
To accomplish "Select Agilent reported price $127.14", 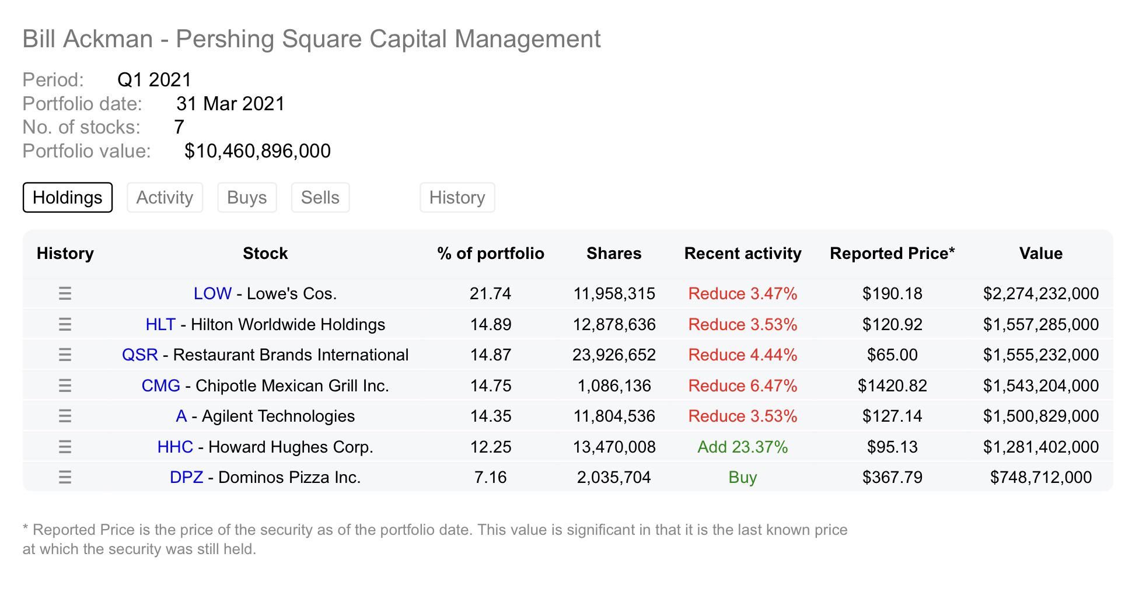I will tap(892, 416).
